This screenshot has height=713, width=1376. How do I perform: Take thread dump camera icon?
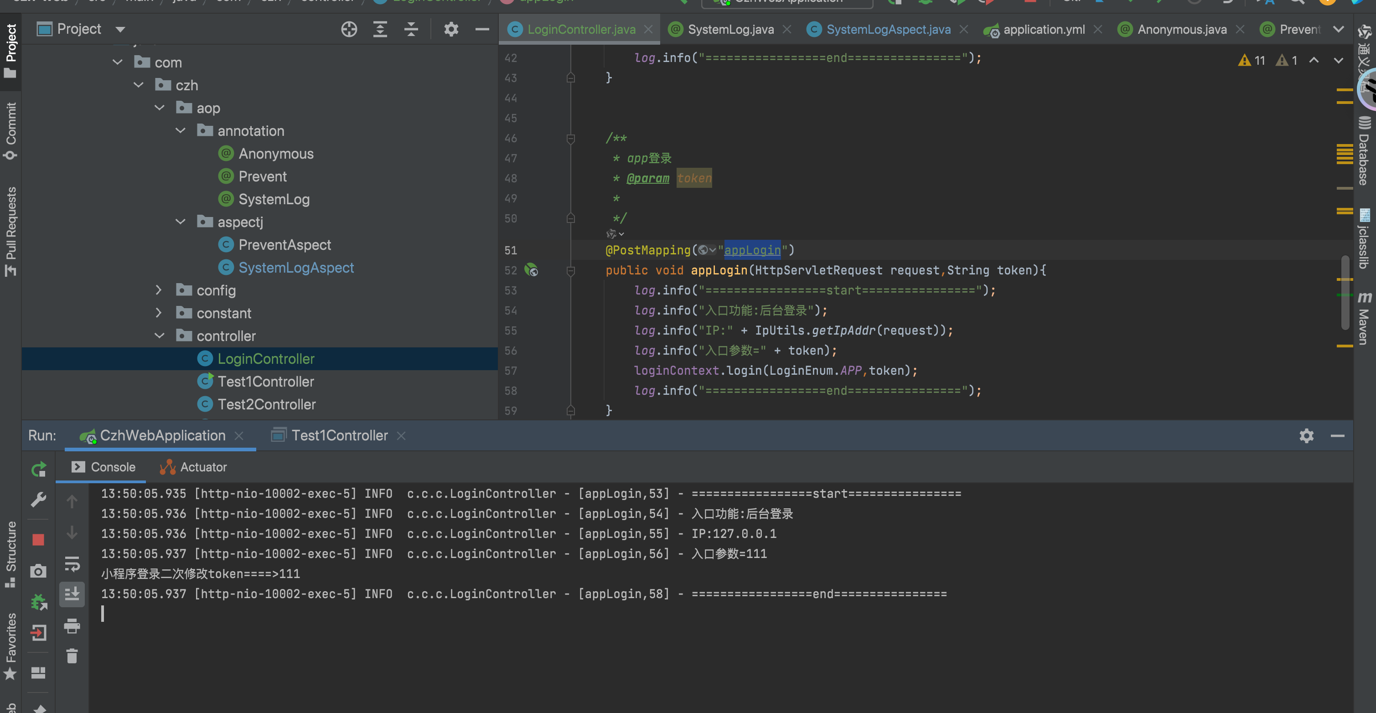click(x=38, y=571)
